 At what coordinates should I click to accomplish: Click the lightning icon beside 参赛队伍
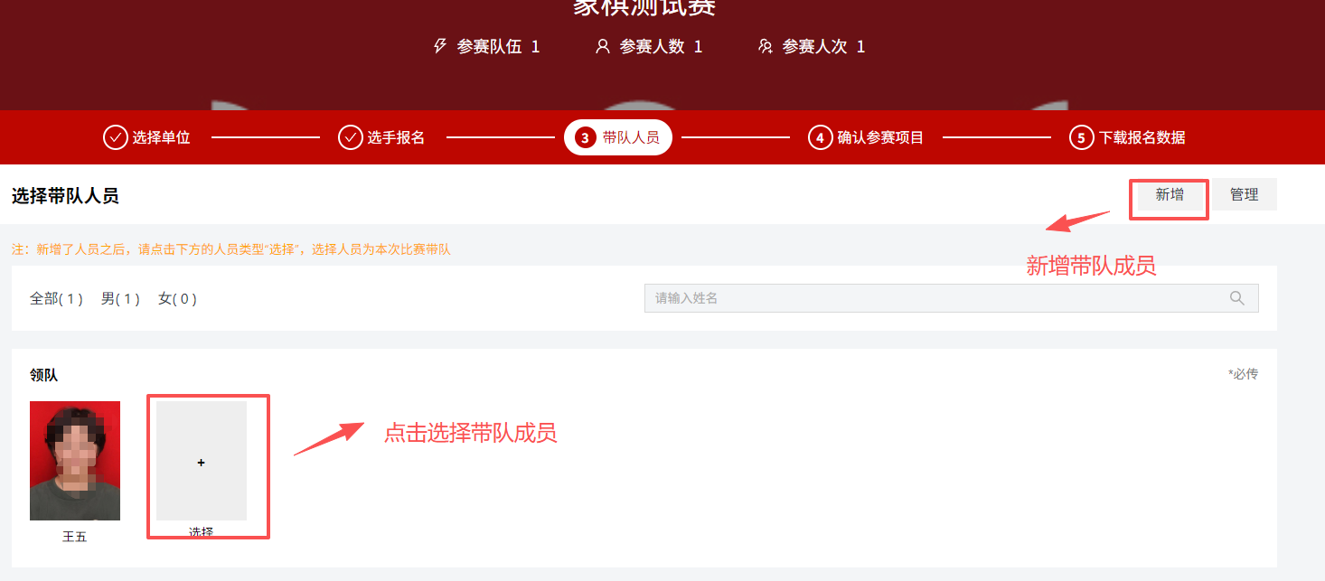440,46
